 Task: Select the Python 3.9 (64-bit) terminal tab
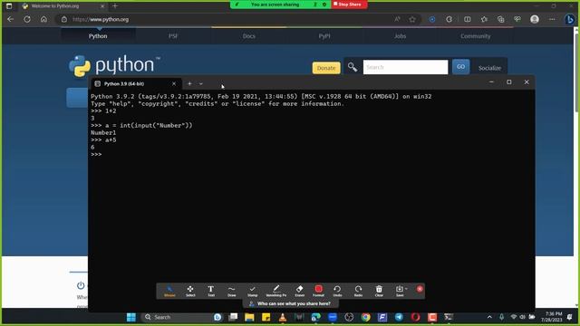click(x=136, y=84)
